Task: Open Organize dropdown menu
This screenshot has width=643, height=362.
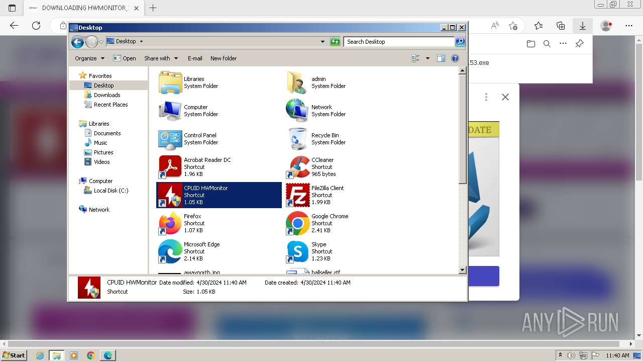Action: point(89,58)
